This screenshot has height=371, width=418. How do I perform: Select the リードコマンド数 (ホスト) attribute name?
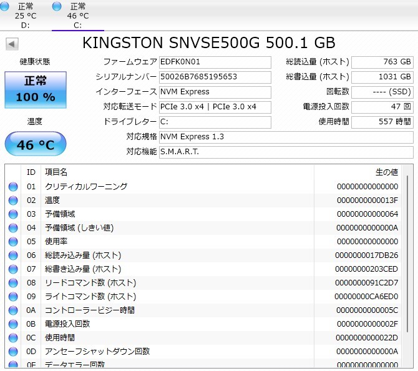[90, 283]
